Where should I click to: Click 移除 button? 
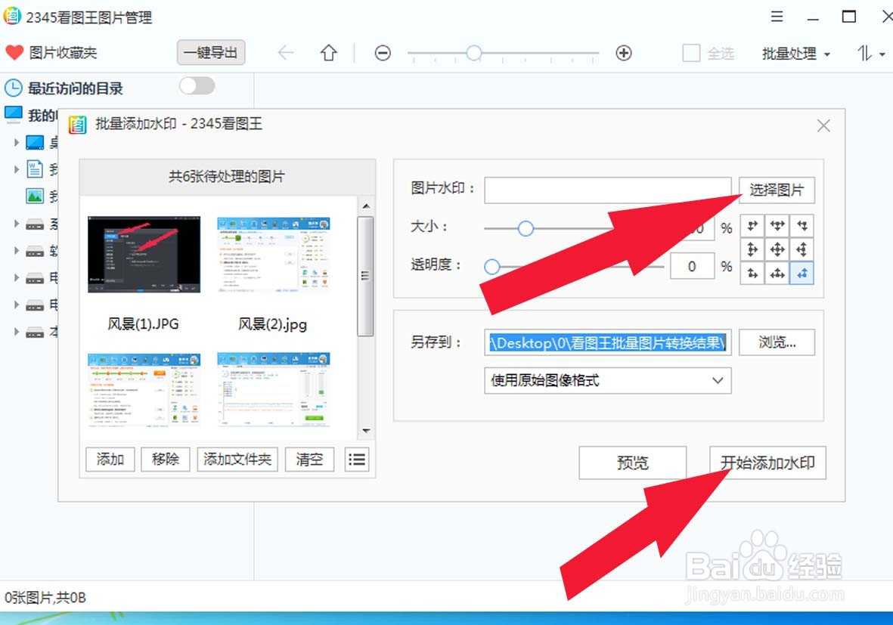[166, 459]
